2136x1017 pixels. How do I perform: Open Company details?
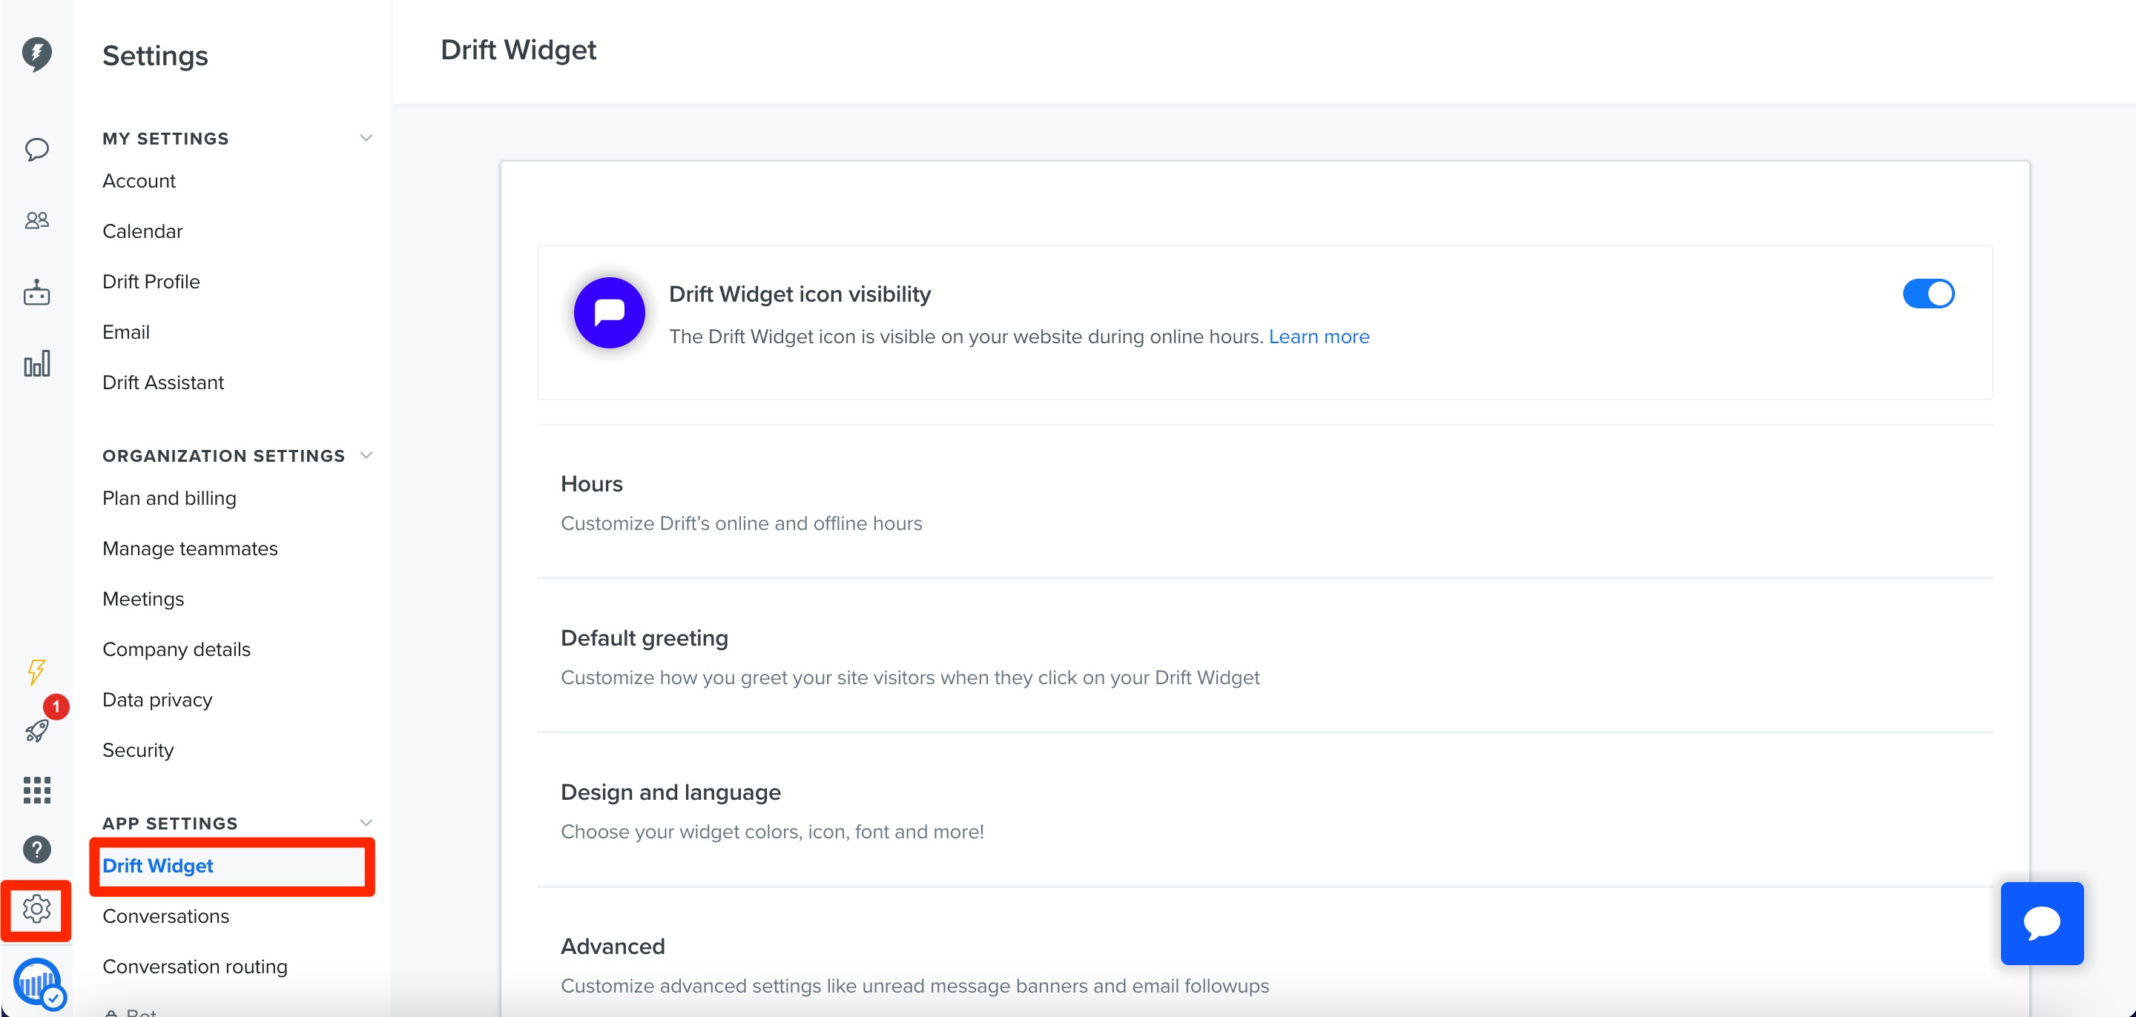click(177, 650)
